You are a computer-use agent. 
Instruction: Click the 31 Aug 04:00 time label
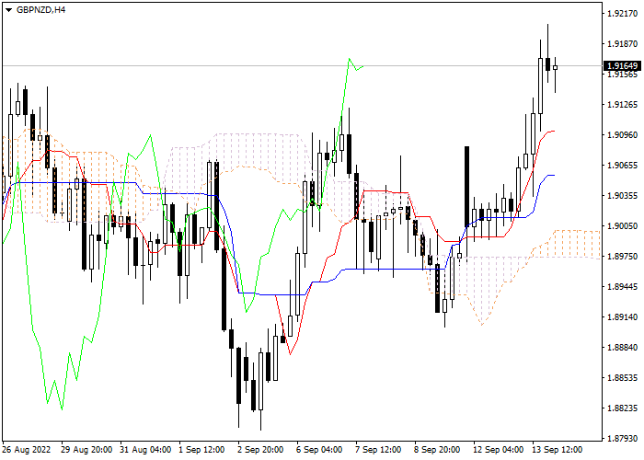click(145, 450)
